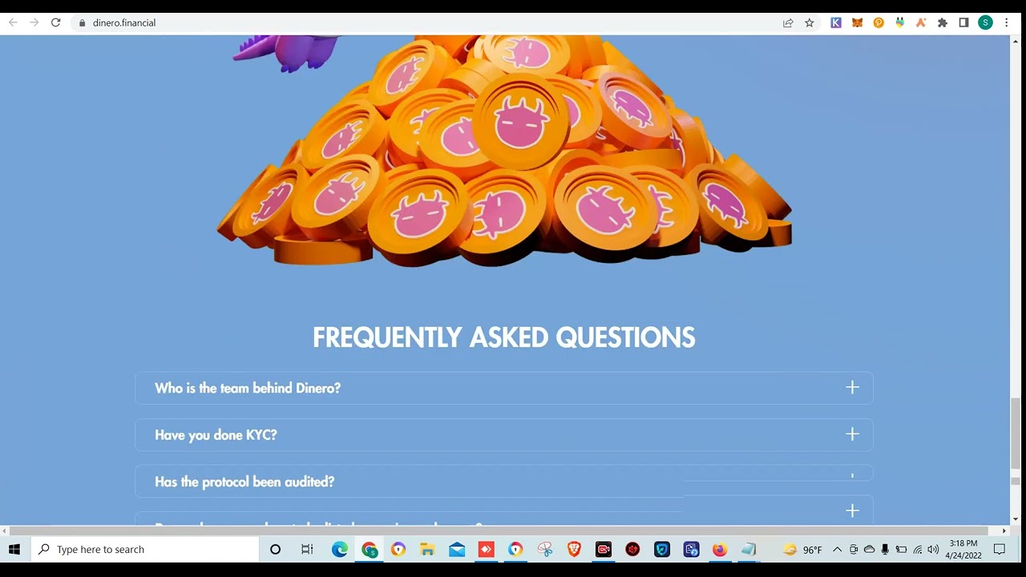Reload the dinero.financial page
Screen dimensions: 1026x577
point(55,22)
